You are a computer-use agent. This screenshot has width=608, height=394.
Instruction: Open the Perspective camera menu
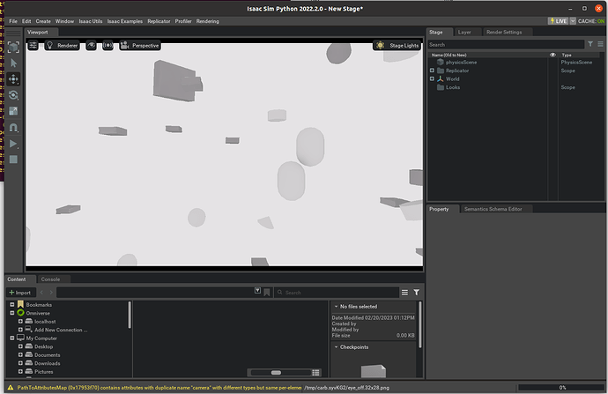click(140, 45)
